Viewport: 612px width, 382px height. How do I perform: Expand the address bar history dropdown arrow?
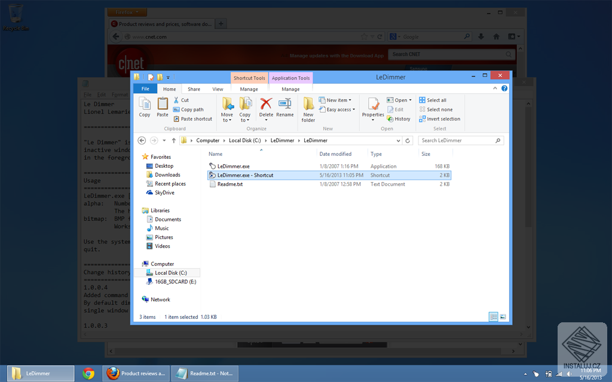click(x=398, y=141)
